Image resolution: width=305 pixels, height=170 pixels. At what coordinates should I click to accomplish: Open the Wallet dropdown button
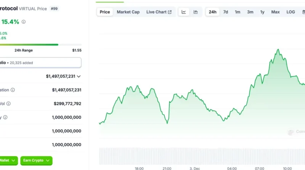tap(8, 160)
